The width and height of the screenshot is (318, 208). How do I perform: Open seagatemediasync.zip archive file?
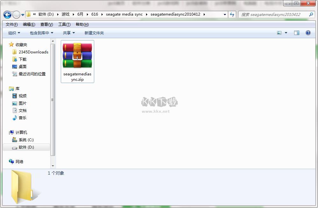coord(77,61)
